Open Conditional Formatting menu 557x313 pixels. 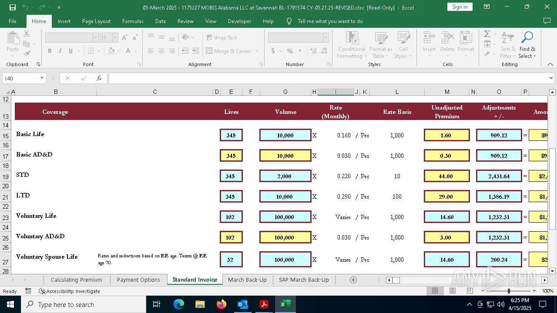(352, 45)
